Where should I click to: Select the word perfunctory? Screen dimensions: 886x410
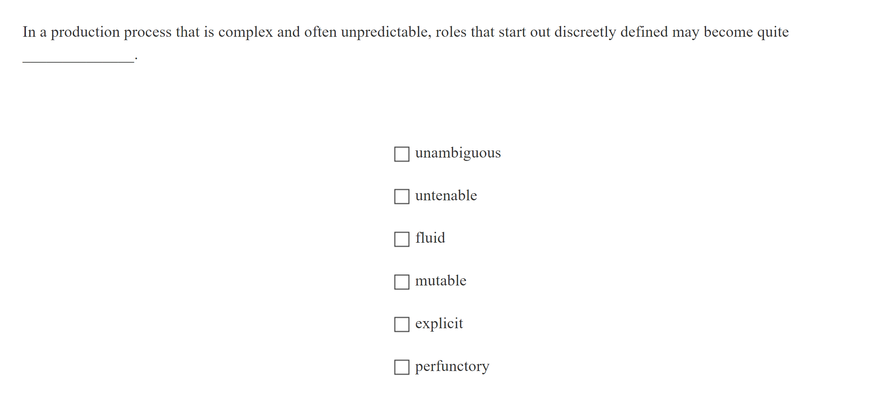[451, 366]
